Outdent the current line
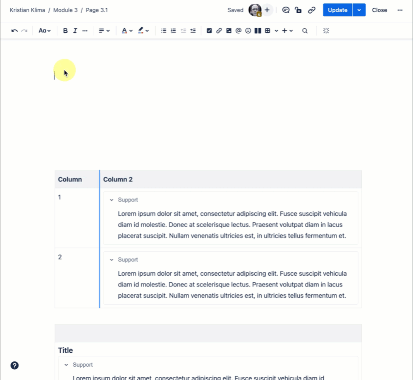 point(183,31)
